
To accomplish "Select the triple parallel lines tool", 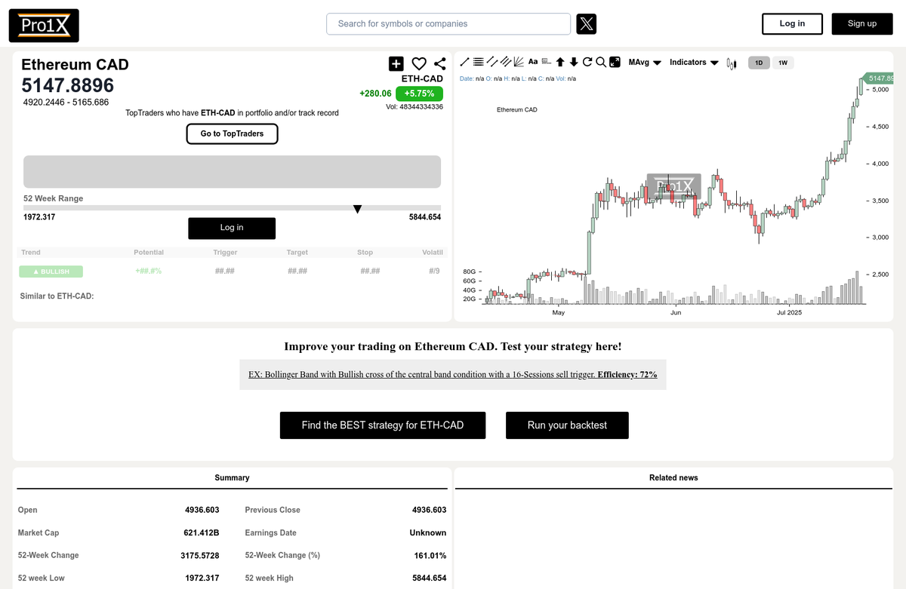I will click(506, 62).
